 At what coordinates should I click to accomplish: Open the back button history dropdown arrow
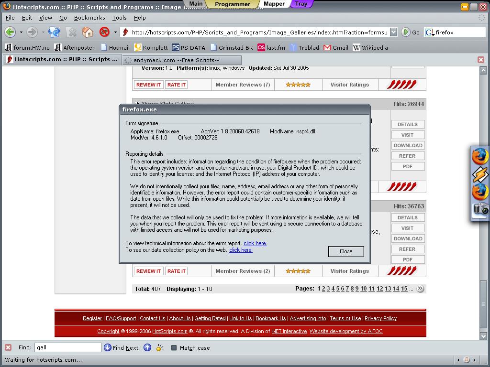(21, 32)
